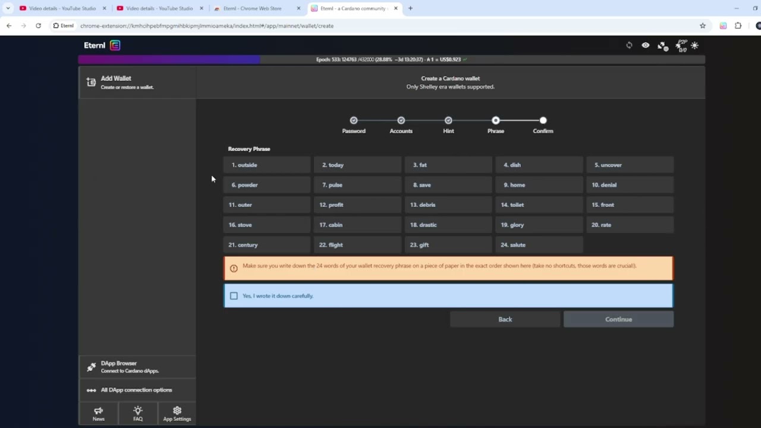Click recovery word '9. home'
Image resolution: width=761 pixels, height=428 pixels.
[x=539, y=185]
